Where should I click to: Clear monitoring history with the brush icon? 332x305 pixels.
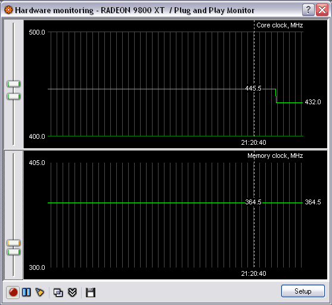click(x=40, y=292)
